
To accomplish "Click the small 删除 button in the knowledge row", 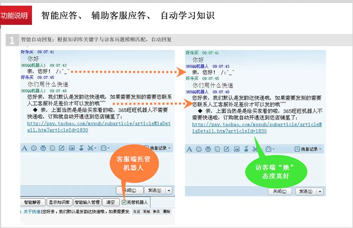I will point(167,212).
